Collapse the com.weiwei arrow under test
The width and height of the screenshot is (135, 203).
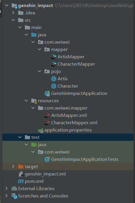(33, 152)
